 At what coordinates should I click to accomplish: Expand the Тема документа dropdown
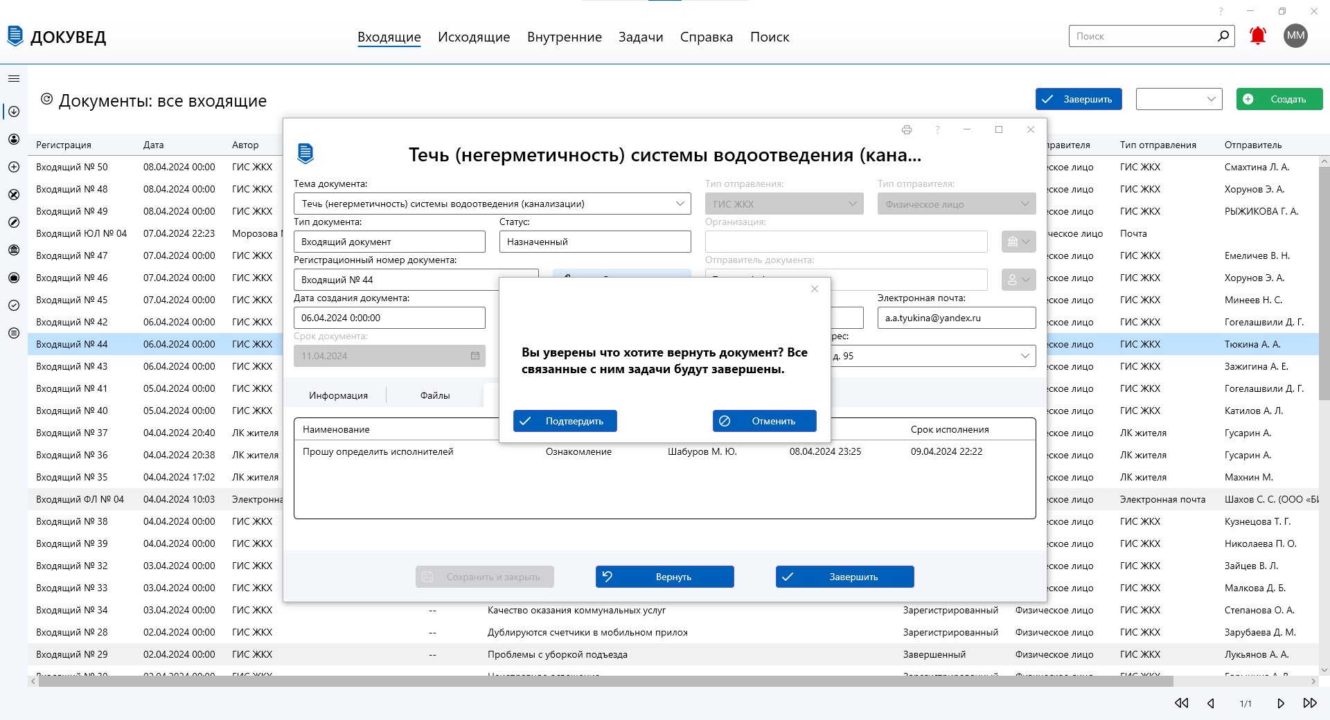[x=680, y=204]
